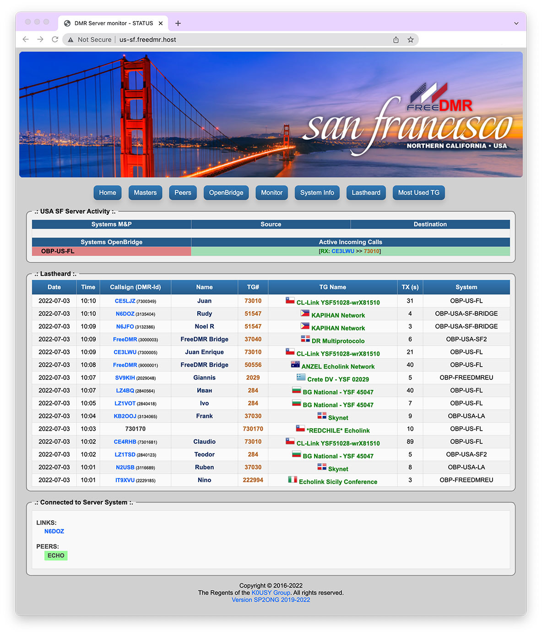The image size is (542, 635).
Task: Click the San Francisco FreeDMR banner image
Action: click(271, 114)
